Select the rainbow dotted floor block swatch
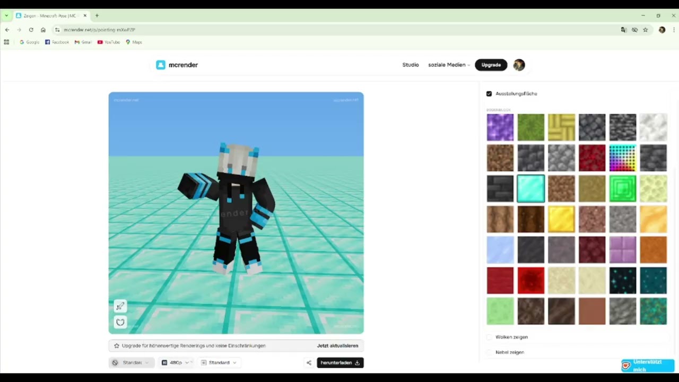The image size is (679, 382). [623, 158]
